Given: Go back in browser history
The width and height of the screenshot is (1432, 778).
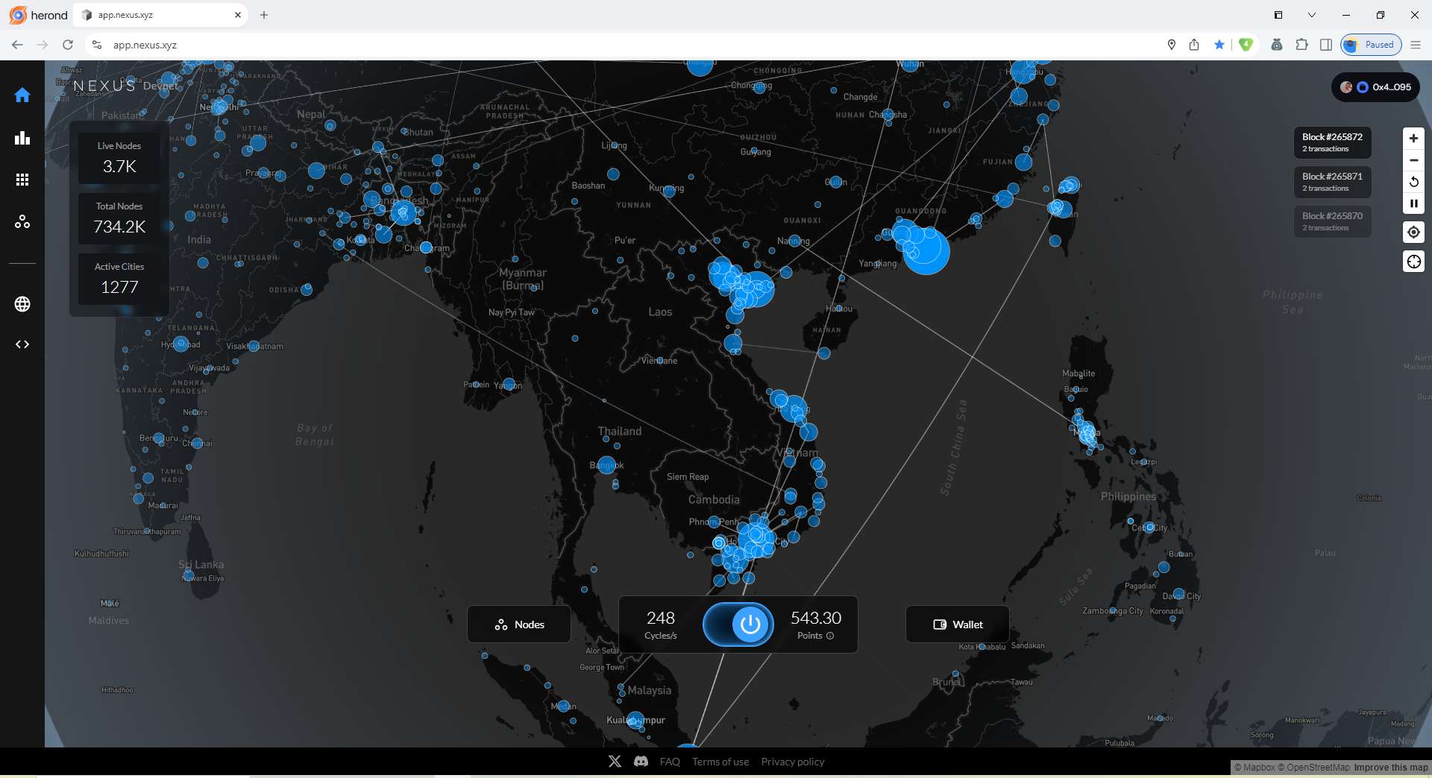Looking at the screenshot, I should tap(17, 45).
